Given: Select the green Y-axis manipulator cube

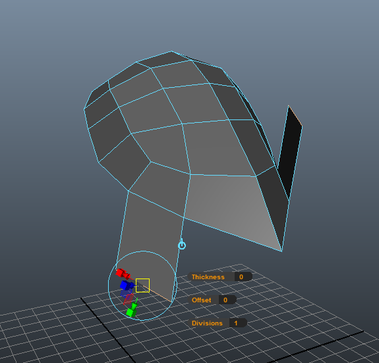Looking at the screenshot, I should (x=131, y=313).
